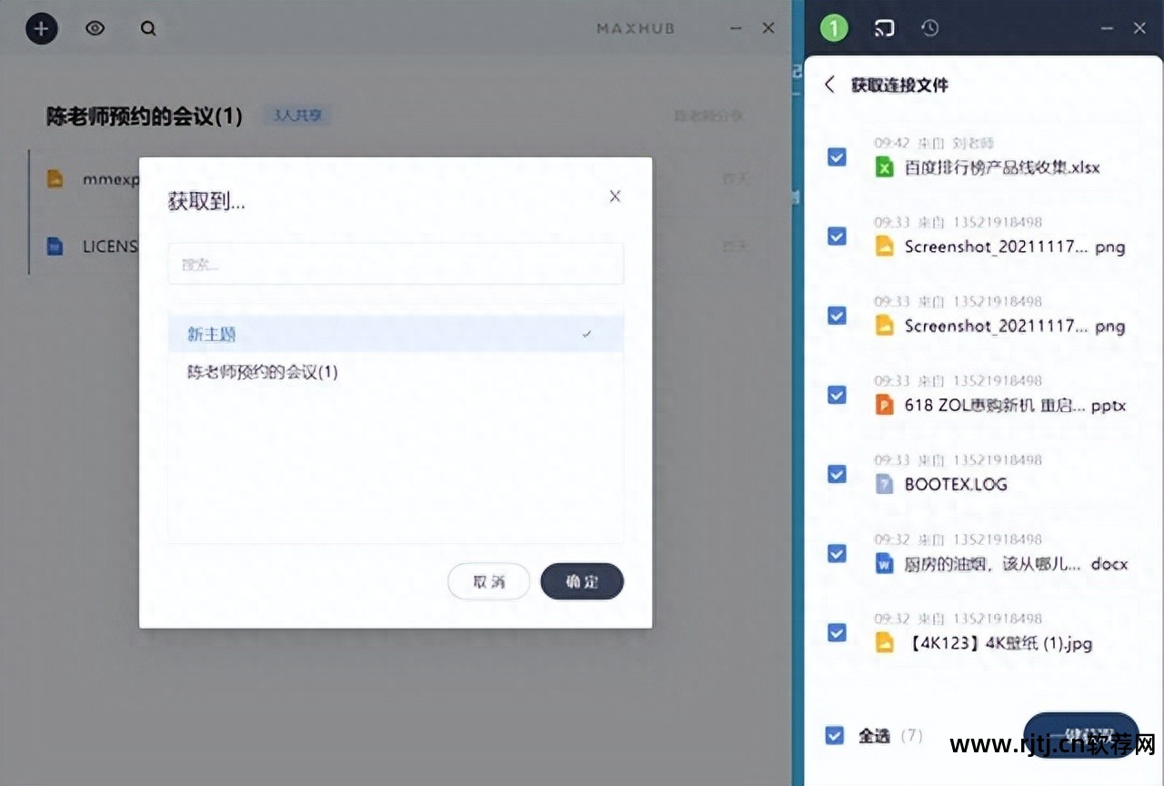Click the LICENS file name in MAXHUB window
Screen dimensions: 1164x786
point(111,246)
